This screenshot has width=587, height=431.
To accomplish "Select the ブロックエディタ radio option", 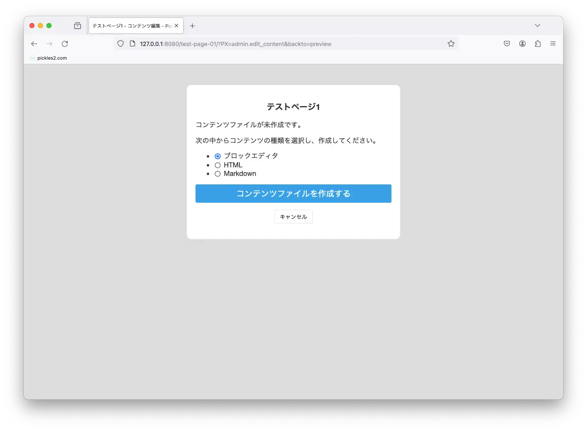I will coord(218,156).
